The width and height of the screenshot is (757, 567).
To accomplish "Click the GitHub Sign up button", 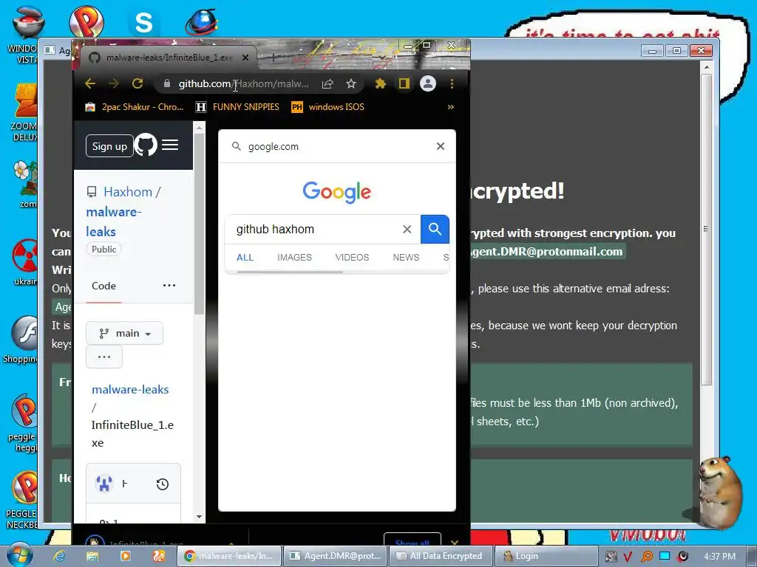I will pyautogui.click(x=109, y=146).
